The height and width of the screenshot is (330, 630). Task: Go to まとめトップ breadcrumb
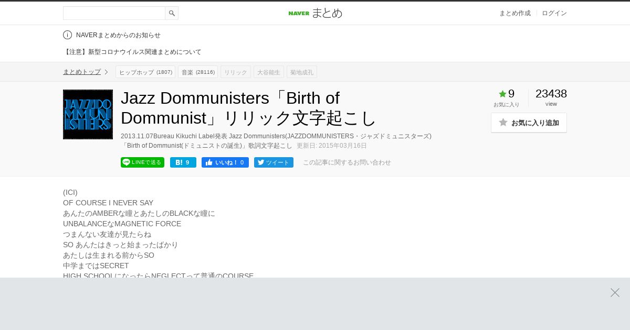[x=82, y=72]
